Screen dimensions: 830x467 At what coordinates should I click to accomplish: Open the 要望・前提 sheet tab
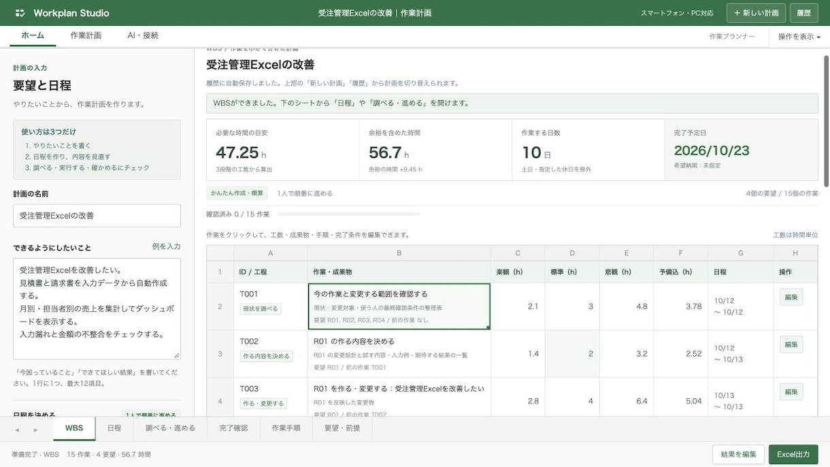[x=342, y=428]
